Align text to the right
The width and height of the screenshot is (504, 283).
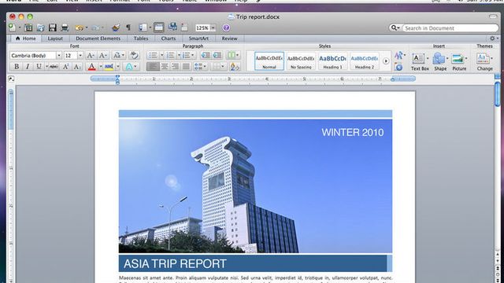tap(175, 66)
